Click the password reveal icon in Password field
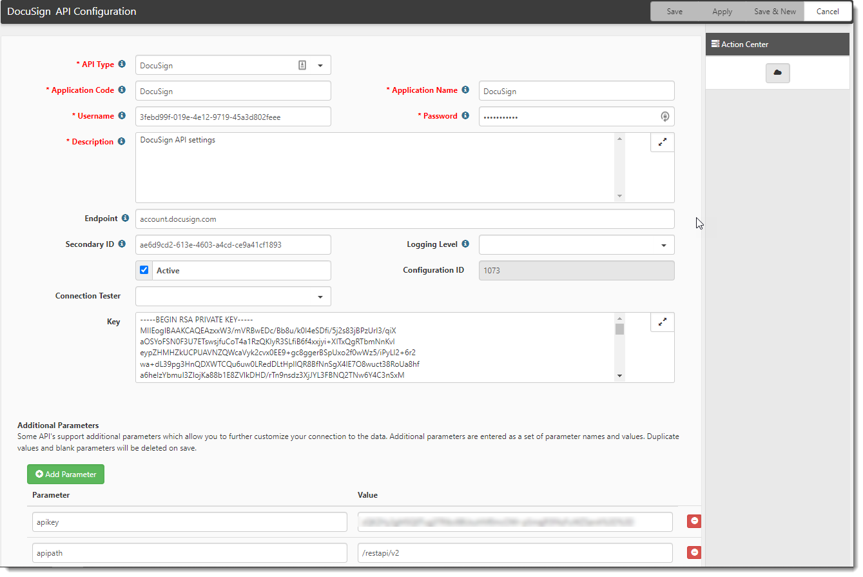 (x=665, y=117)
